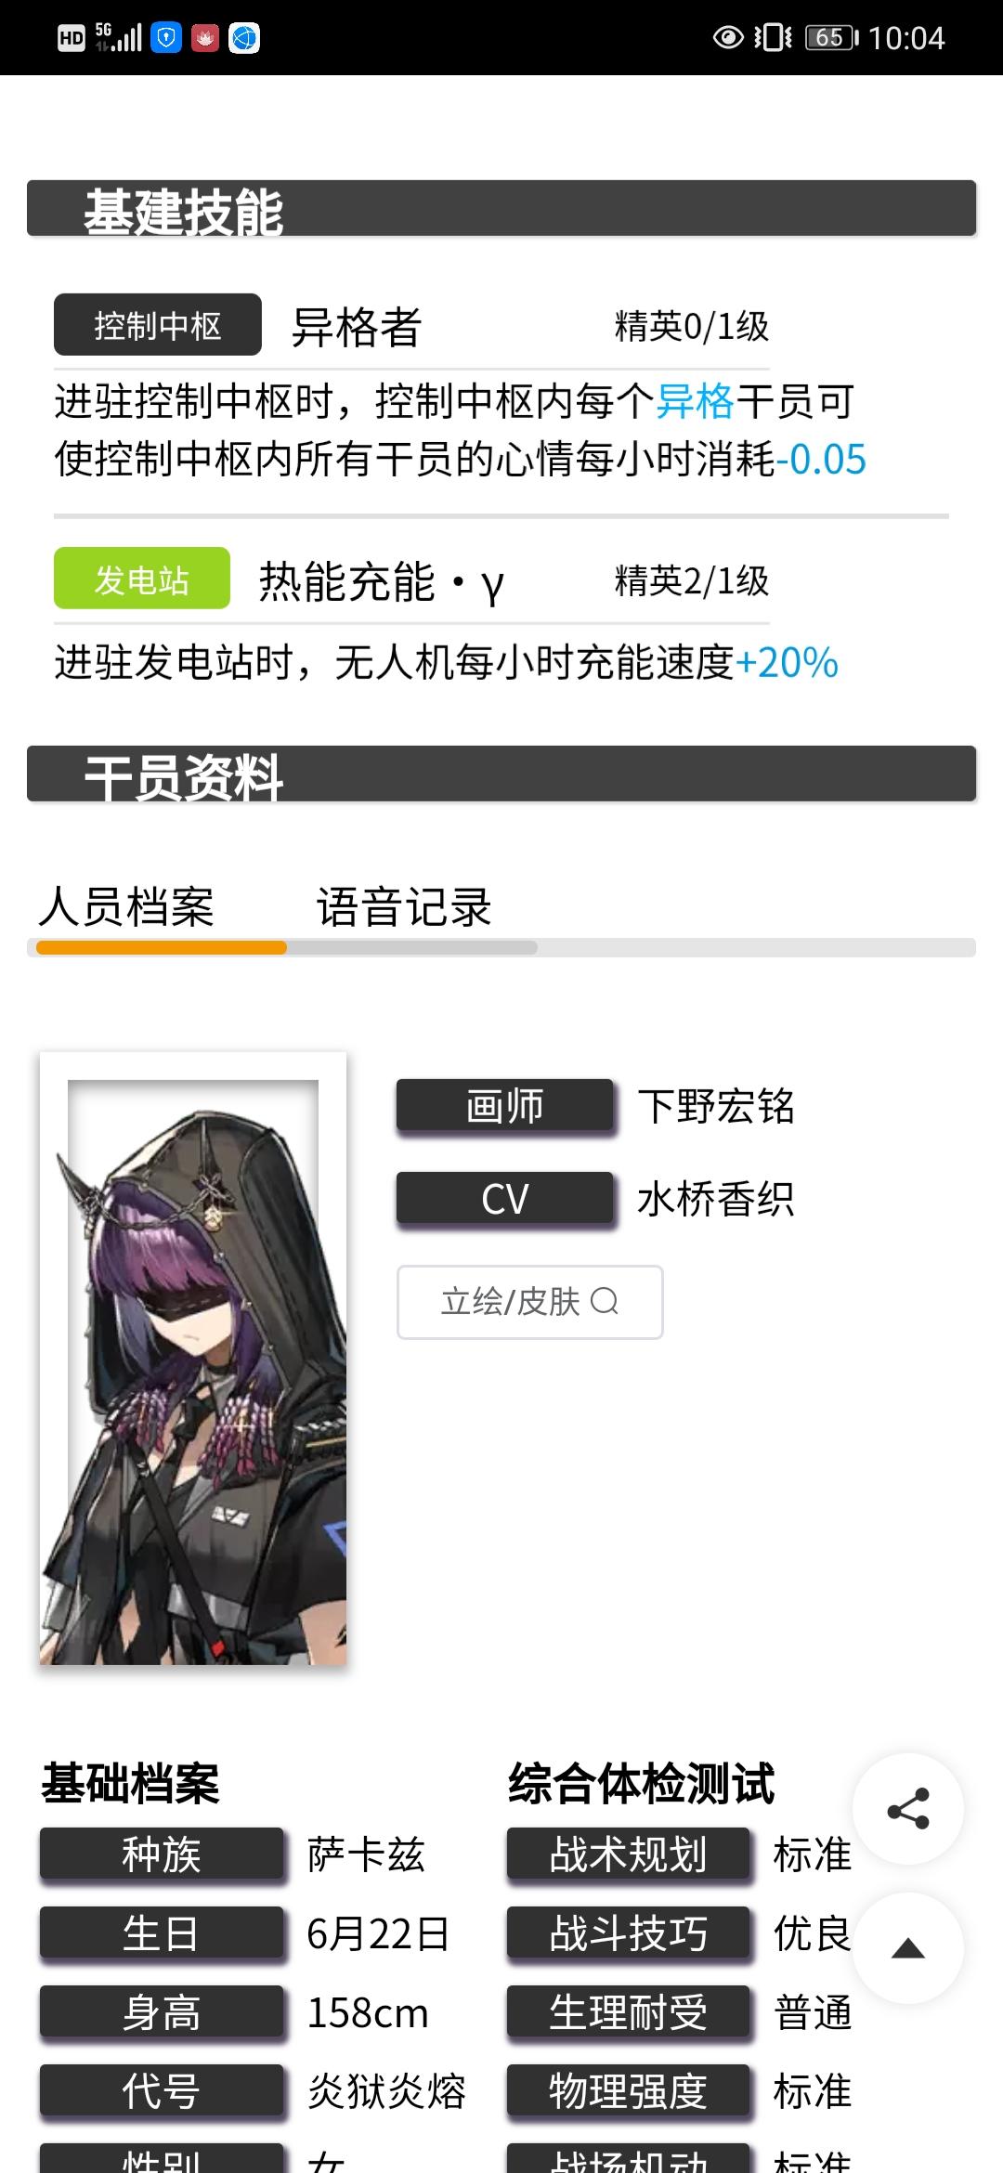Tap the battery indicator in status bar
The height and width of the screenshot is (2173, 1003).
832,38
